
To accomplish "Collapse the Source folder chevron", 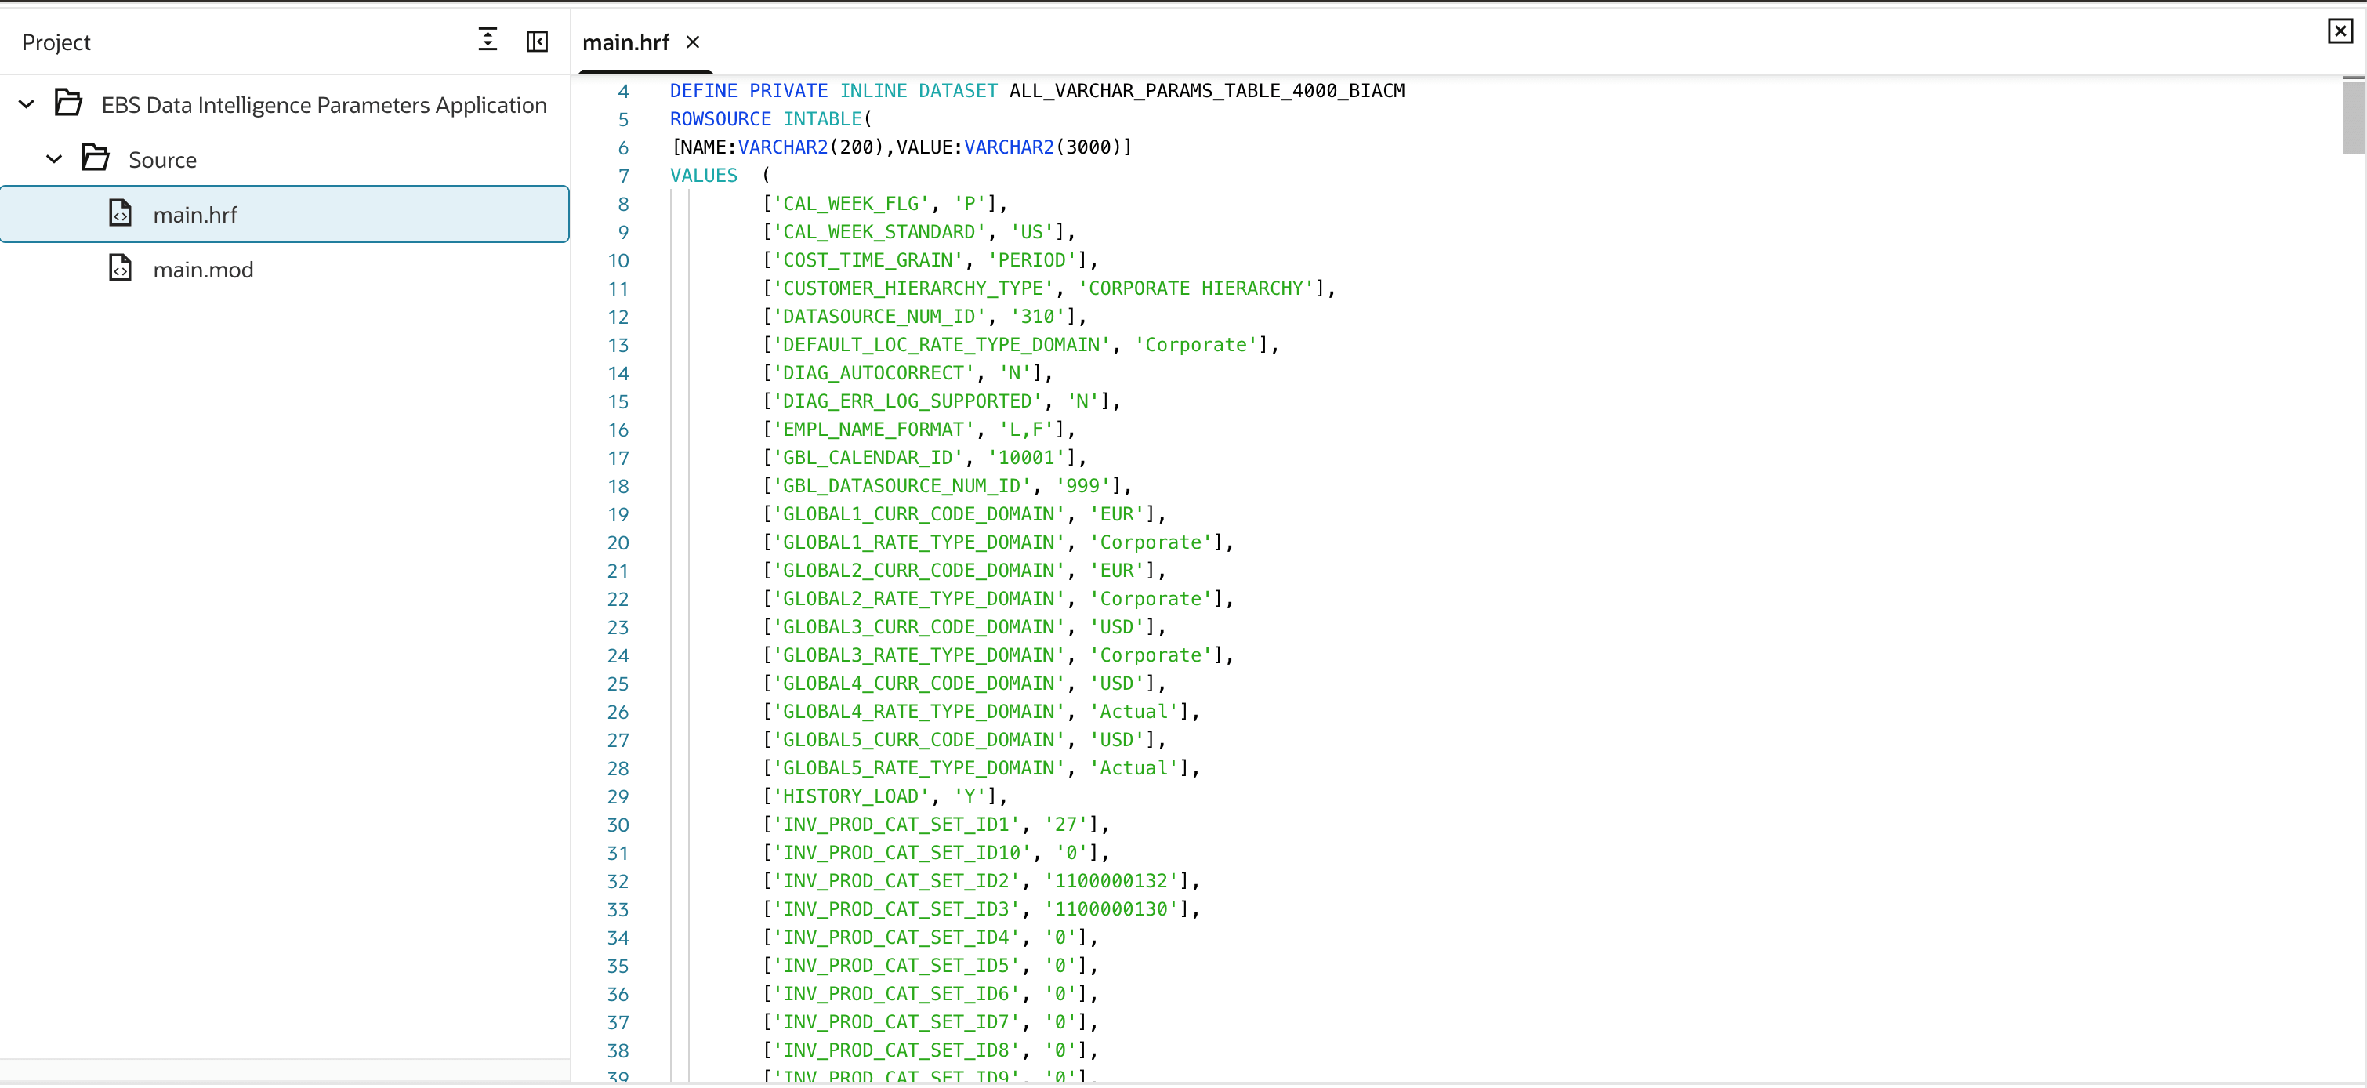I will pos(54,159).
